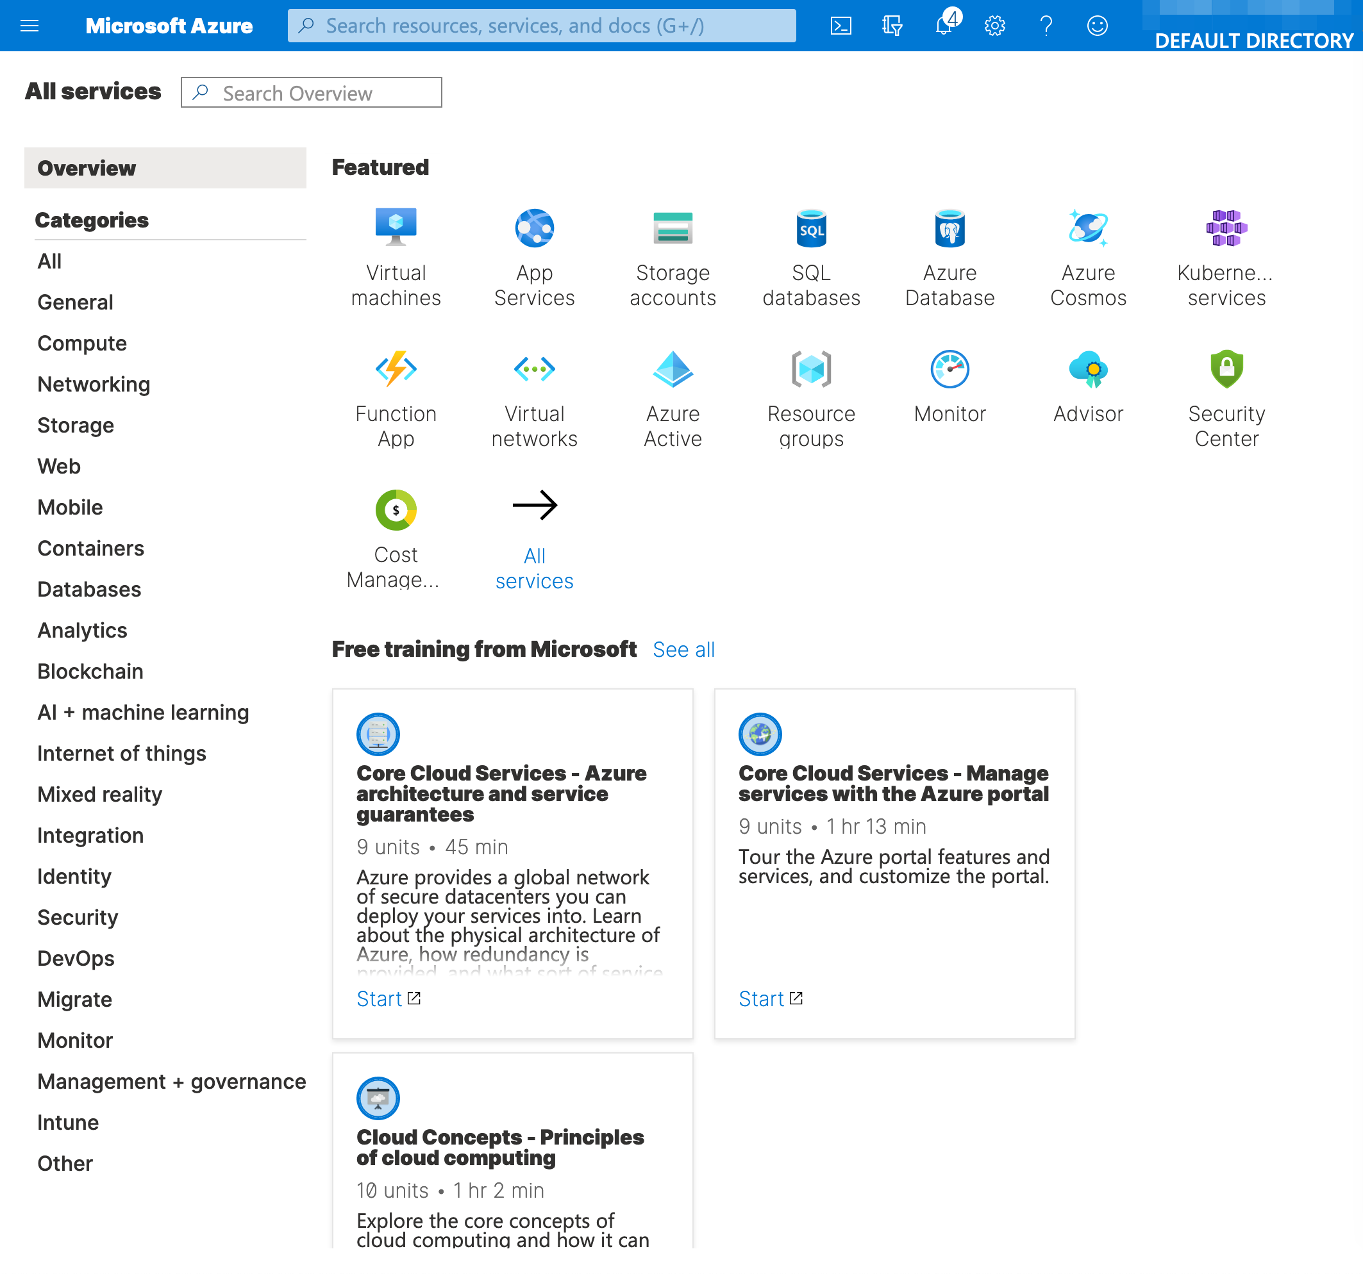Open Storage accounts
This screenshot has width=1363, height=1274.
tap(673, 258)
